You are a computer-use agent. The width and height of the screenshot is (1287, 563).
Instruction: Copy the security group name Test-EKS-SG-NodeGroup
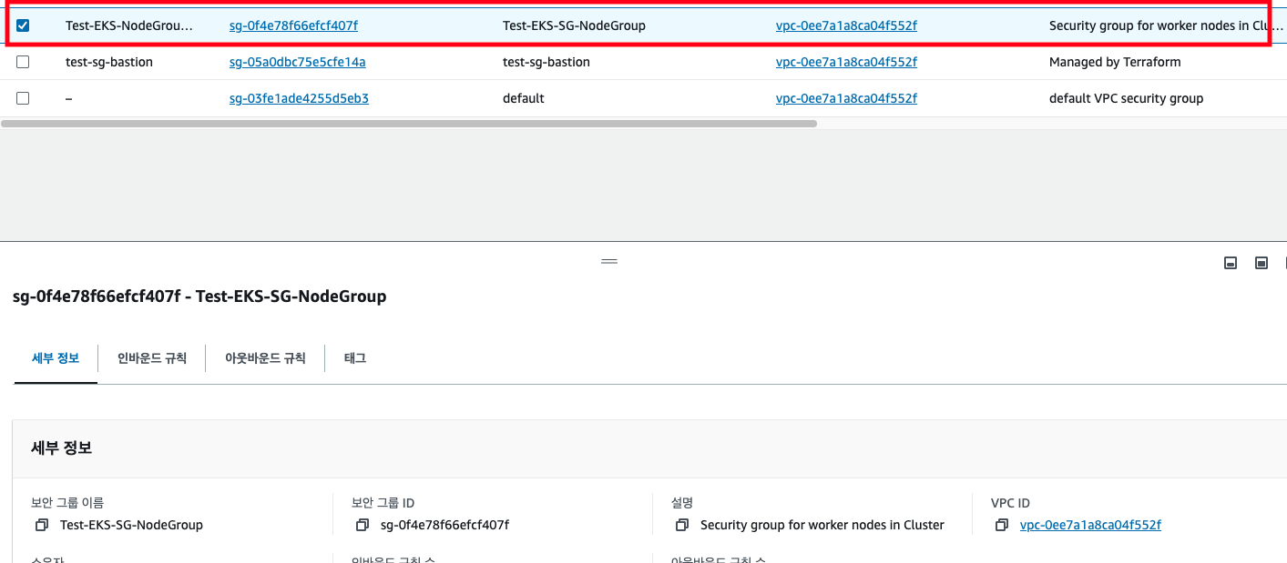tap(41, 525)
